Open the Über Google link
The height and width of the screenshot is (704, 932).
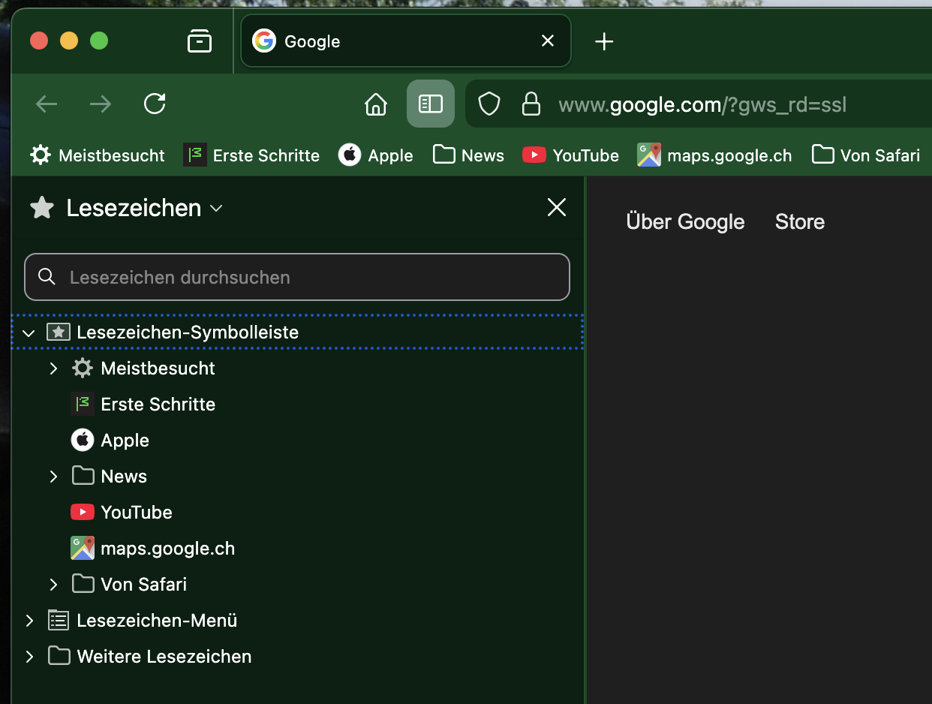coord(685,222)
